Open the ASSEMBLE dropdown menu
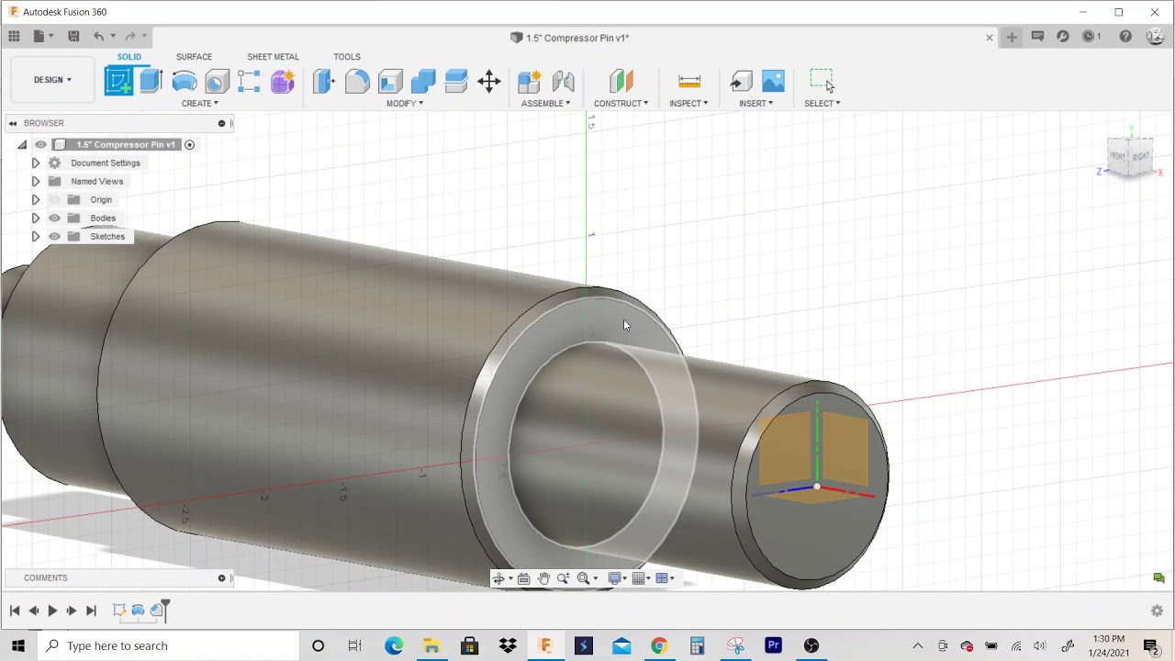Image resolution: width=1175 pixels, height=661 pixels. 545,104
